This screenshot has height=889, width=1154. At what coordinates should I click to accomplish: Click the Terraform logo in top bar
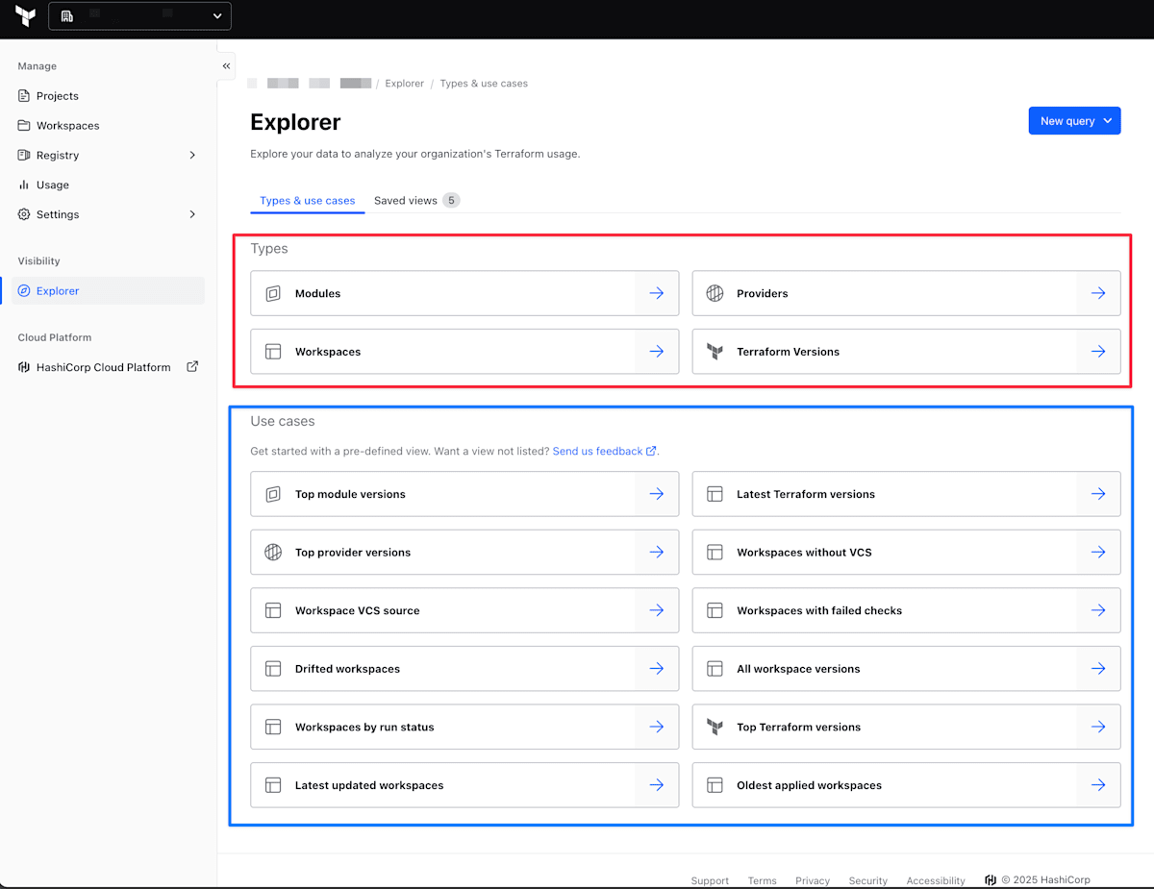click(26, 16)
